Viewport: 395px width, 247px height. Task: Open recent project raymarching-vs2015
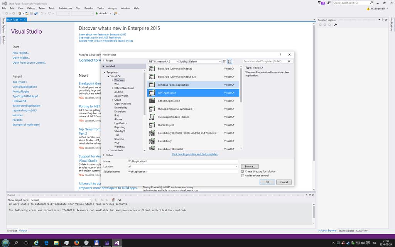[24, 110]
